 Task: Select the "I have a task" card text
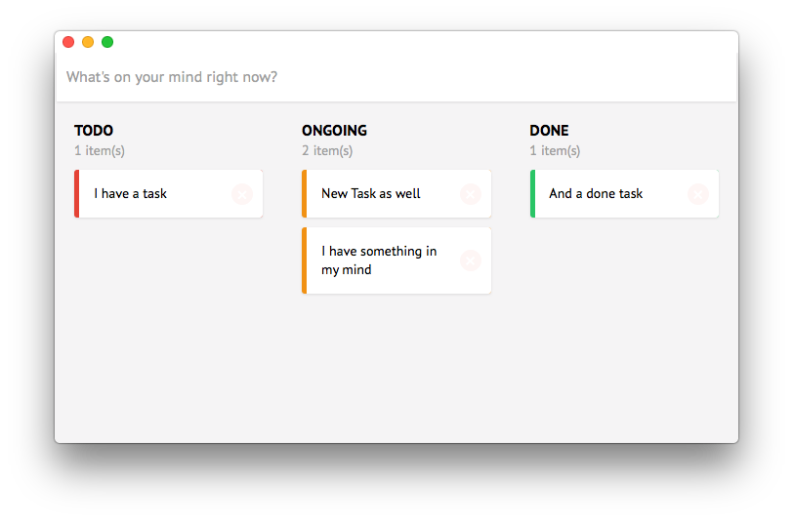(130, 193)
